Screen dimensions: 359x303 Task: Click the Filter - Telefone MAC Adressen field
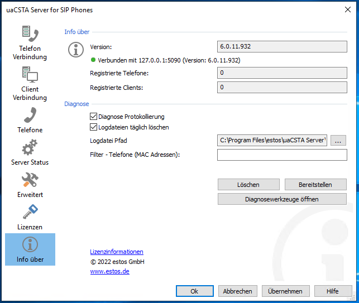(x=282, y=155)
